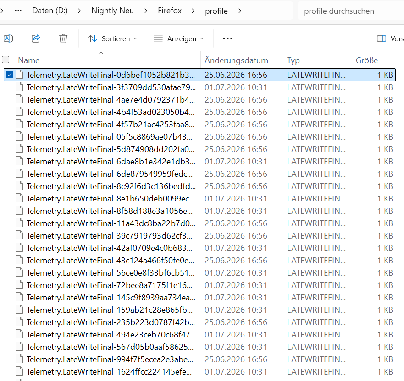The height and width of the screenshot is (381, 404).
Task: Click the 1 KB size of 159ab21c28e865fb
Action: tap(385, 310)
